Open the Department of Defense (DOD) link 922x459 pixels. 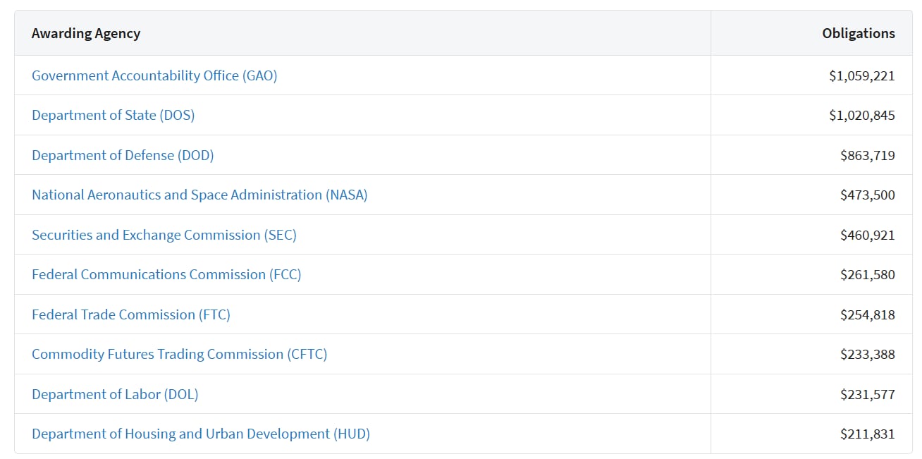[123, 155]
